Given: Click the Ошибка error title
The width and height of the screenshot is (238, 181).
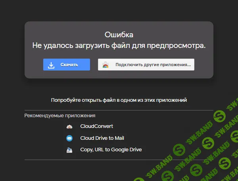Looking at the screenshot, I should [119, 35].
